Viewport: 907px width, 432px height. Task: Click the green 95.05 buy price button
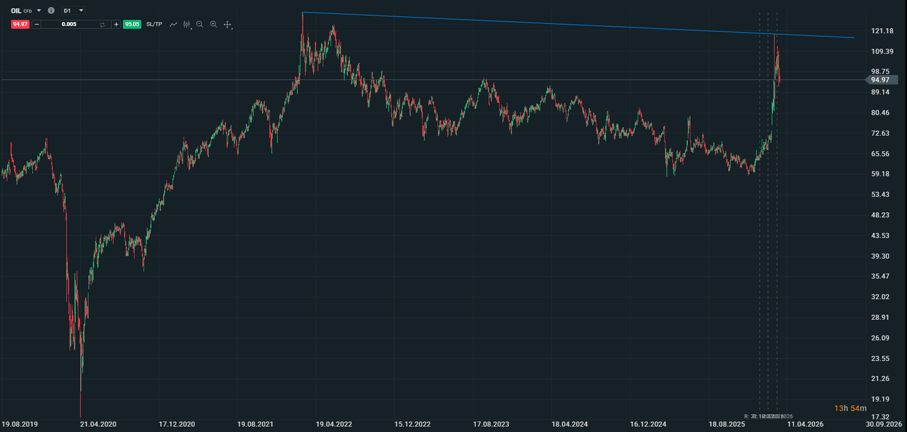point(132,25)
